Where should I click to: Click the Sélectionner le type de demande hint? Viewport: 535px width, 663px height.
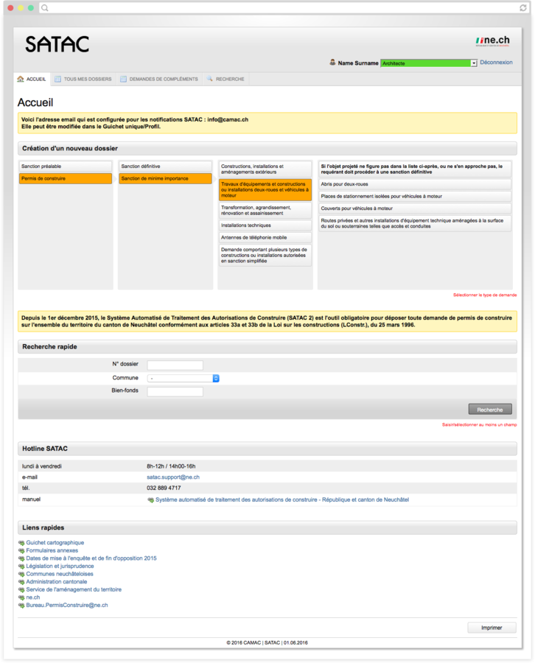point(485,295)
